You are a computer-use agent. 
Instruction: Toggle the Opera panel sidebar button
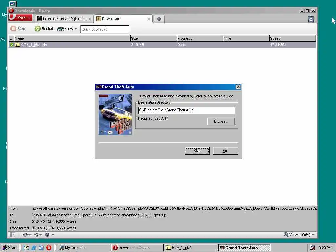click(13, 235)
